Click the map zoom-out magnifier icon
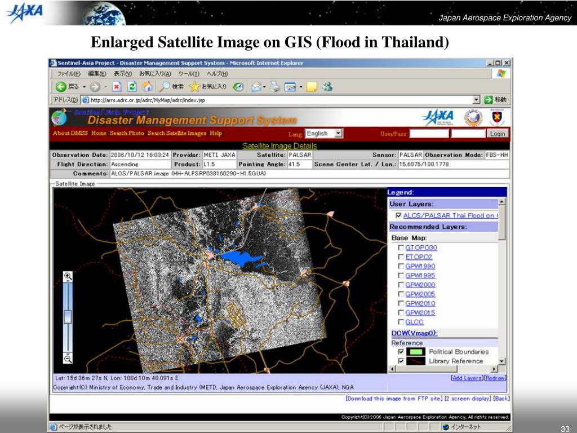The image size is (577, 433). (68, 358)
